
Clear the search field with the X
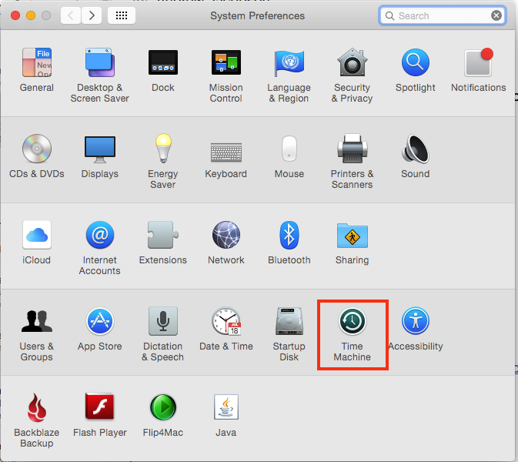pos(496,15)
